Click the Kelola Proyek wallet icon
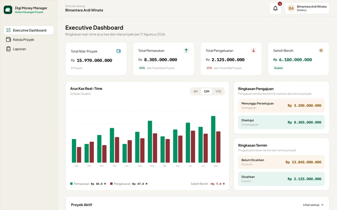 (x=8, y=39)
